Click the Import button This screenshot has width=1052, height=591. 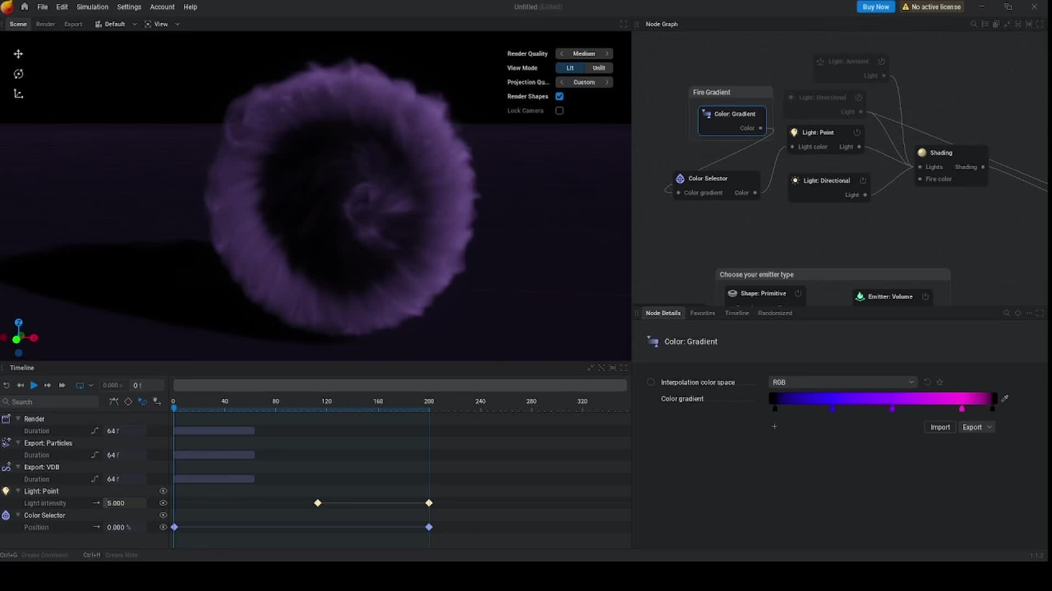pyautogui.click(x=940, y=427)
